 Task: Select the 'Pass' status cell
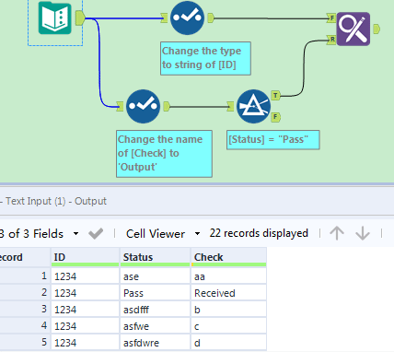tap(155, 293)
